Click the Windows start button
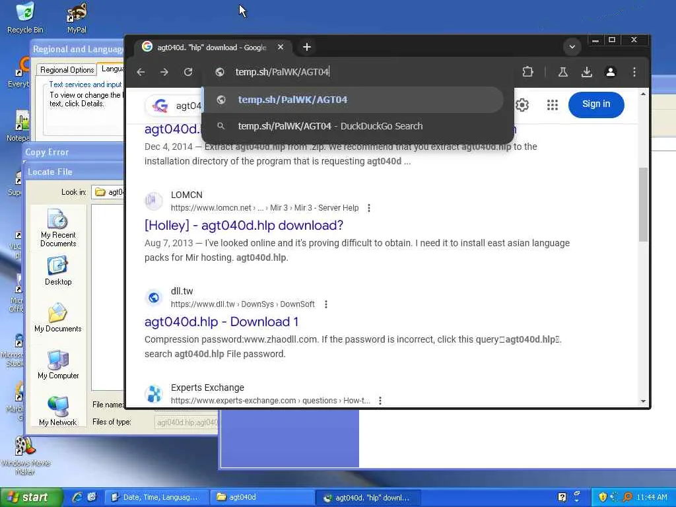Screen dimensions: 676x507 click(x=30, y=498)
